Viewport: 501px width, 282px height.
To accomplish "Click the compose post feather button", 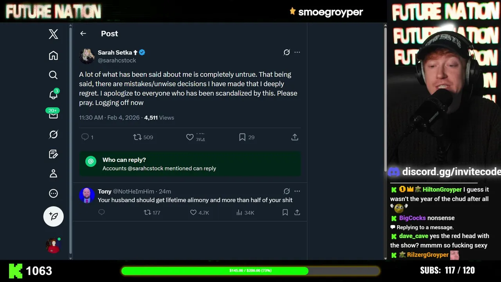I will (53, 216).
